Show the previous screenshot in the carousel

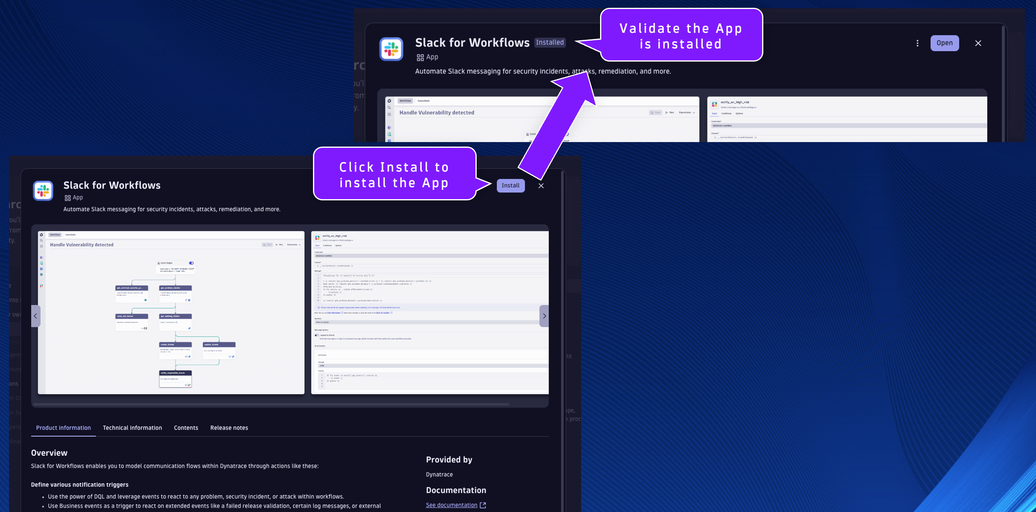click(36, 316)
